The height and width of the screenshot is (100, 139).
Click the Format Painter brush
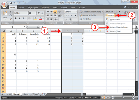pyautogui.click(x=11, y=19)
